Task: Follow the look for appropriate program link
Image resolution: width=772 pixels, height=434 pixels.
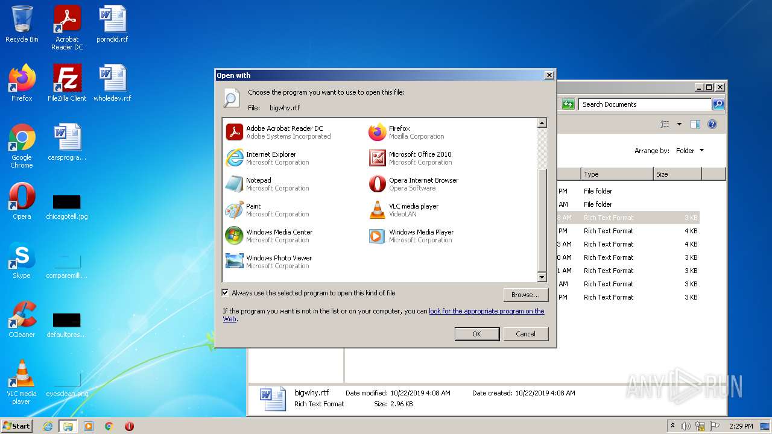Action: (x=486, y=311)
